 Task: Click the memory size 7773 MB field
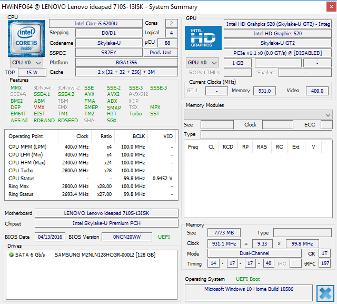[224, 233]
